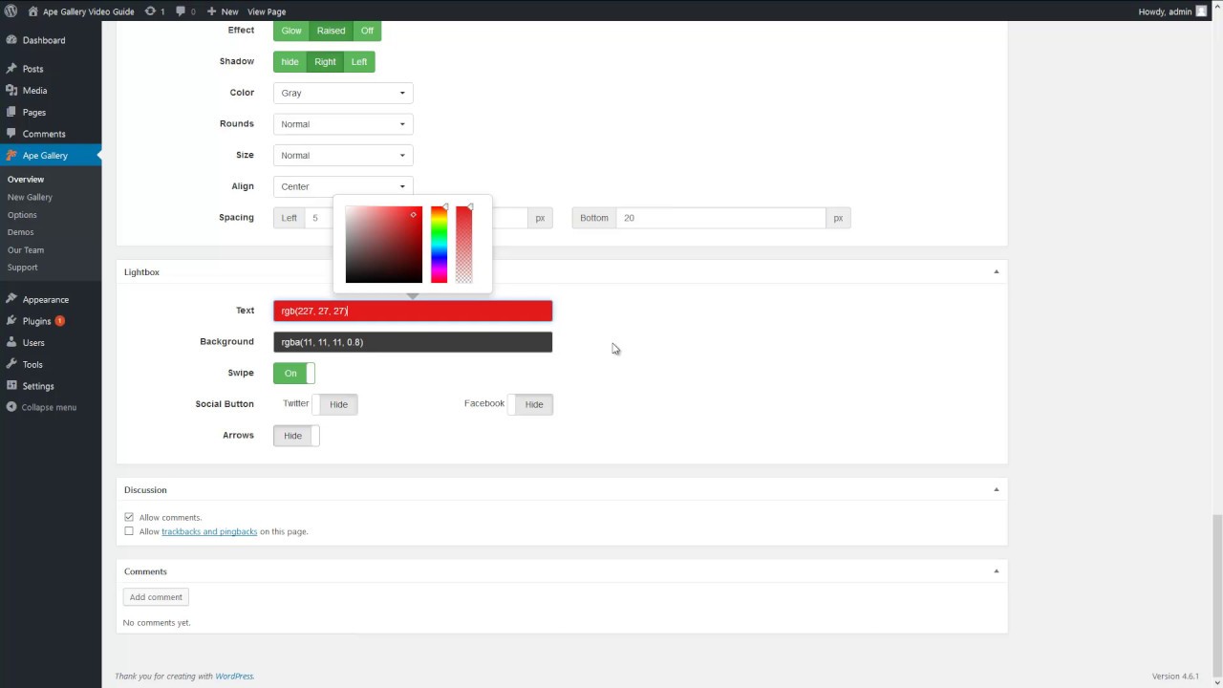Click View Page in admin bar
The width and height of the screenshot is (1223, 688).
click(267, 11)
